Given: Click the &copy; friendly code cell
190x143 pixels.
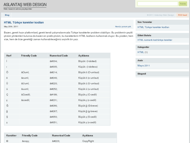Looking at the screenshot, I should pos(26,141).
